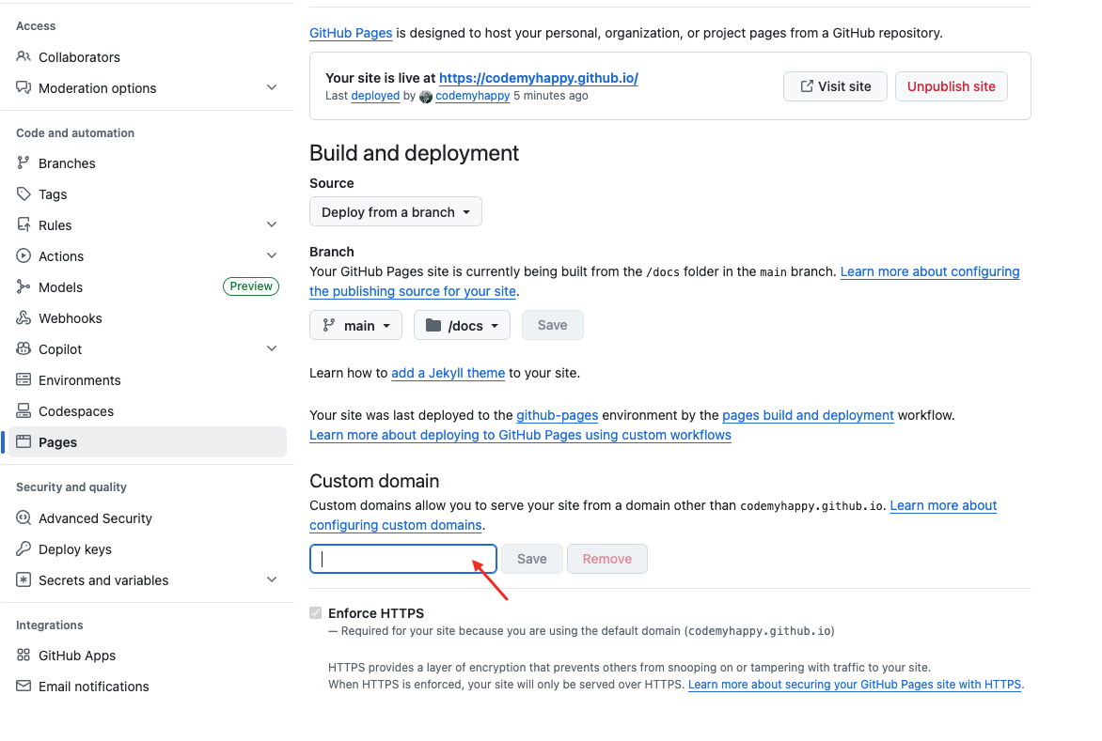
Task: Click the Preview badge beside Models
Action: click(251, 286)
